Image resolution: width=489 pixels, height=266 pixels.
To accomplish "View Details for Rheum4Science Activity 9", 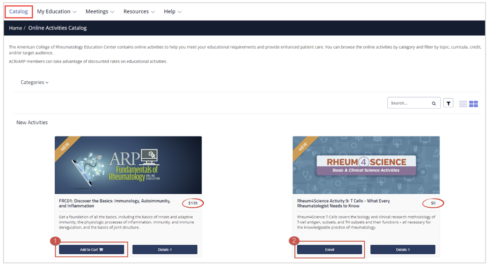I will point(403,249).
